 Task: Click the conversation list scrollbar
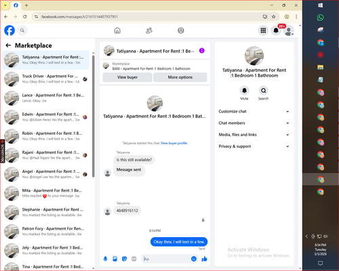coord(93,117)
